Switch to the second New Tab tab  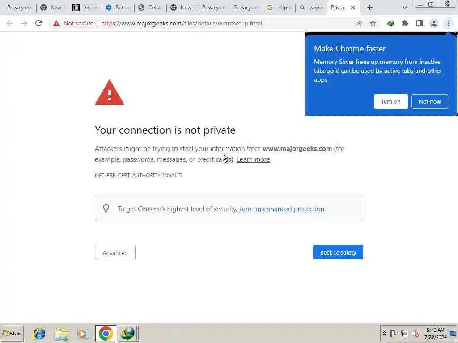[182, 8]
